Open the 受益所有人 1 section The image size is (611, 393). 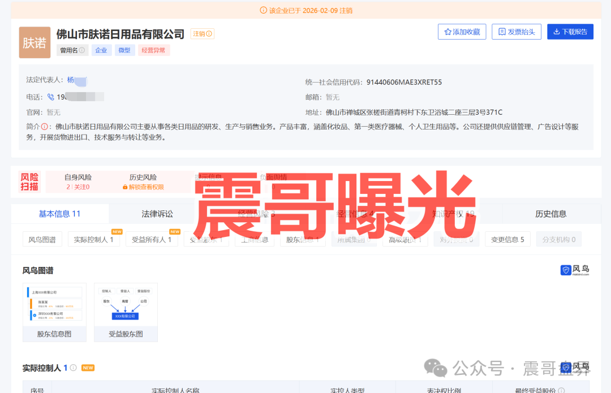152,239
